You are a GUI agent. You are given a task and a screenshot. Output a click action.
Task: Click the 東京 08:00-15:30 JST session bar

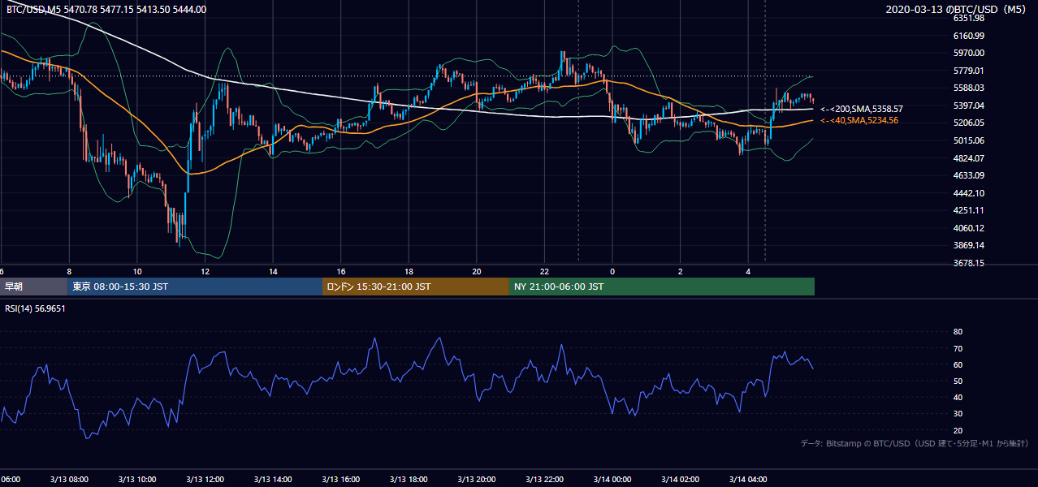point(195,287)
